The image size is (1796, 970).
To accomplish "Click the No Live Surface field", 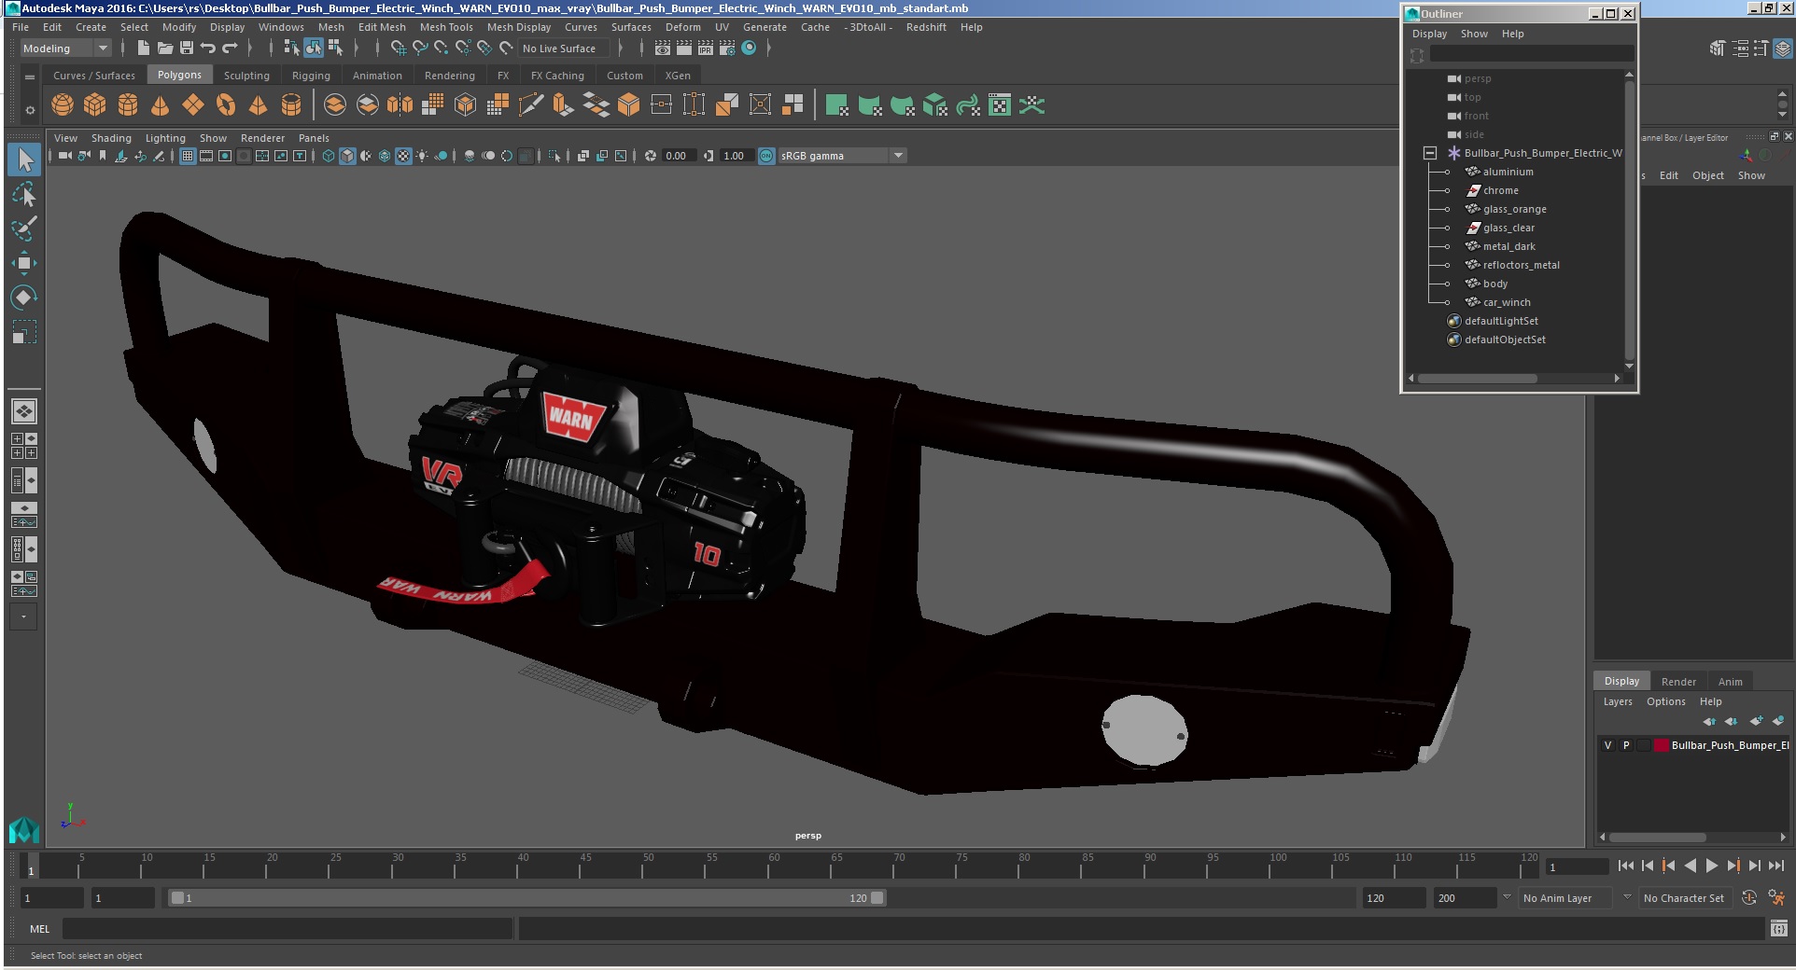I will point(566,48).
